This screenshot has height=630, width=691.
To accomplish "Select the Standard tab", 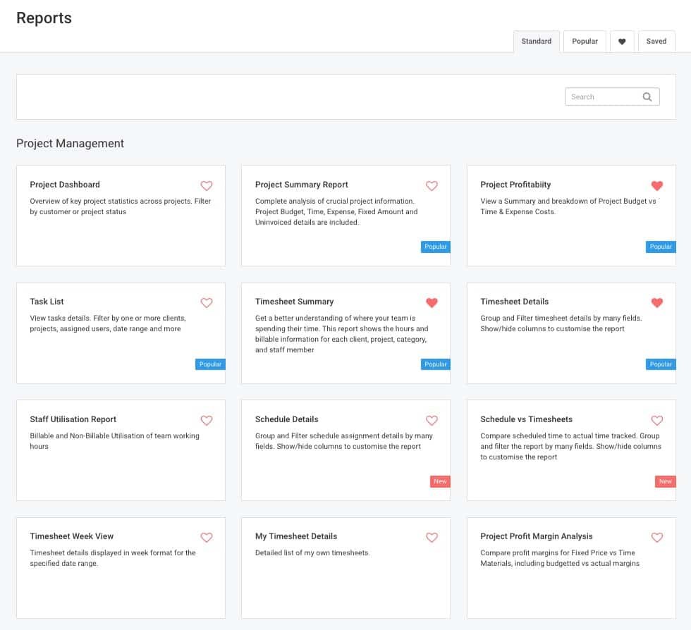I will tap(536, 42).
